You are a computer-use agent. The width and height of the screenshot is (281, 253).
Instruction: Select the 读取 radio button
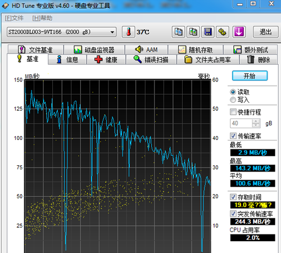coord(233,92)
